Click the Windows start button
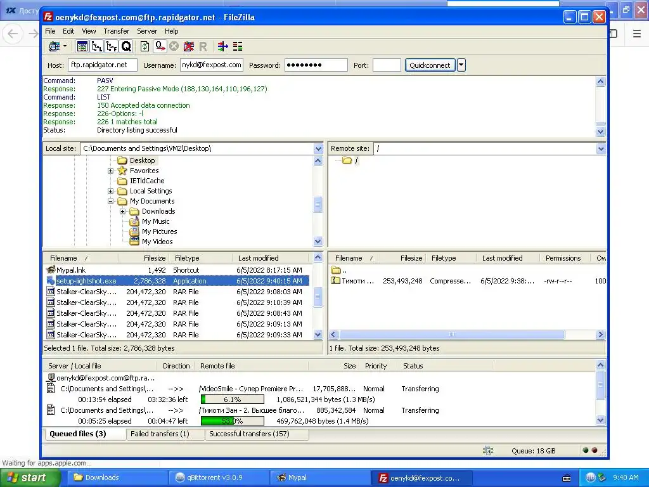649x487 pixels. point(29,477)
